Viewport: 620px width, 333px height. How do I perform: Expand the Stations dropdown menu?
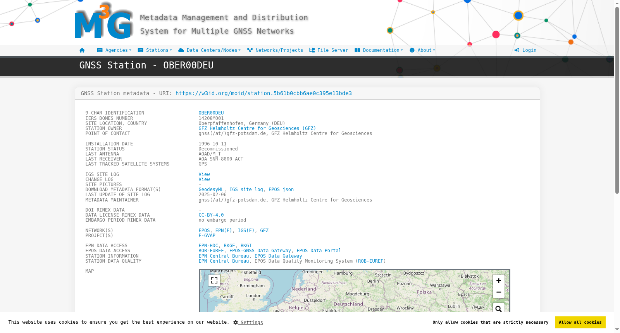(155, 50)
